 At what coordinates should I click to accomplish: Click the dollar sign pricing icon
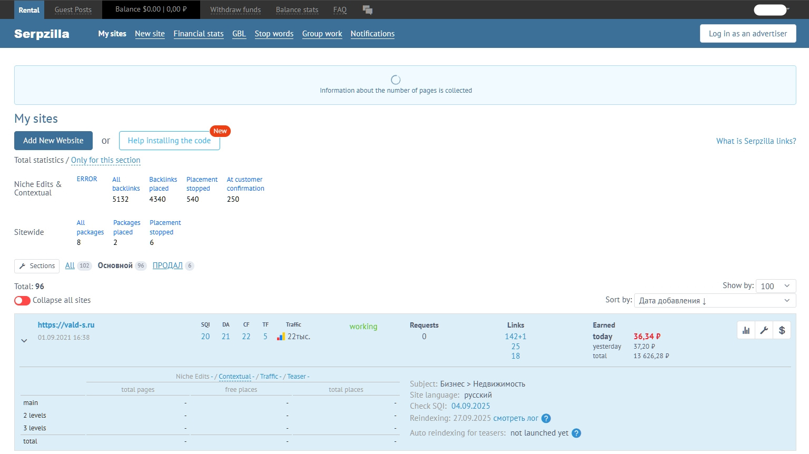tap(782, 330)
